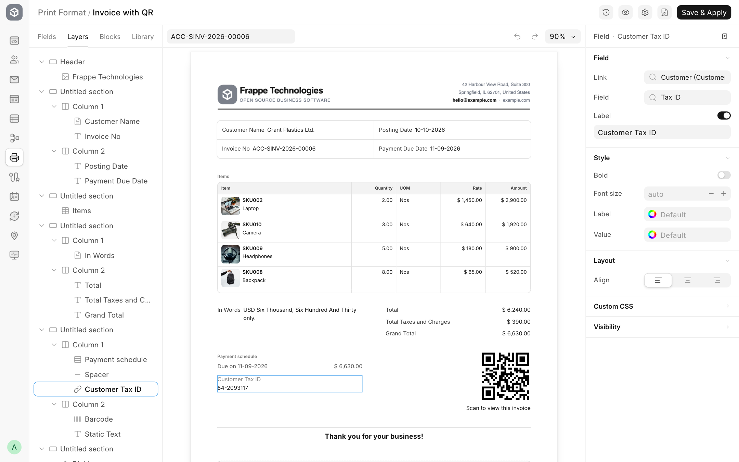Click the user avatar A

tap(14, 447)
